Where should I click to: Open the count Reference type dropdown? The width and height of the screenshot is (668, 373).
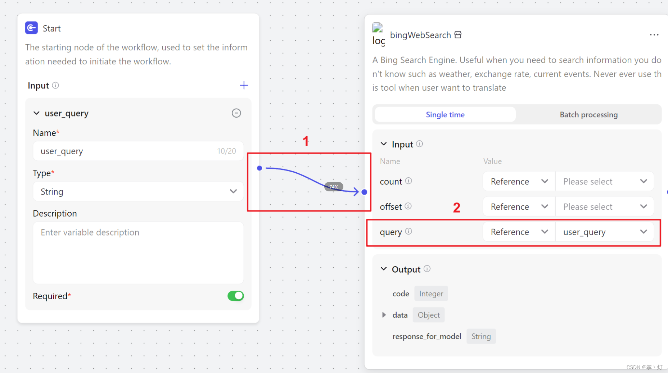(519, 181)
